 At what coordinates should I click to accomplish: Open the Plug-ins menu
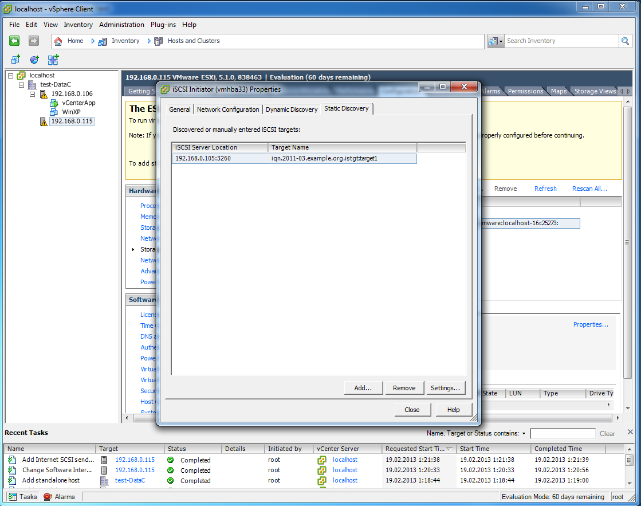pos(163,25)
